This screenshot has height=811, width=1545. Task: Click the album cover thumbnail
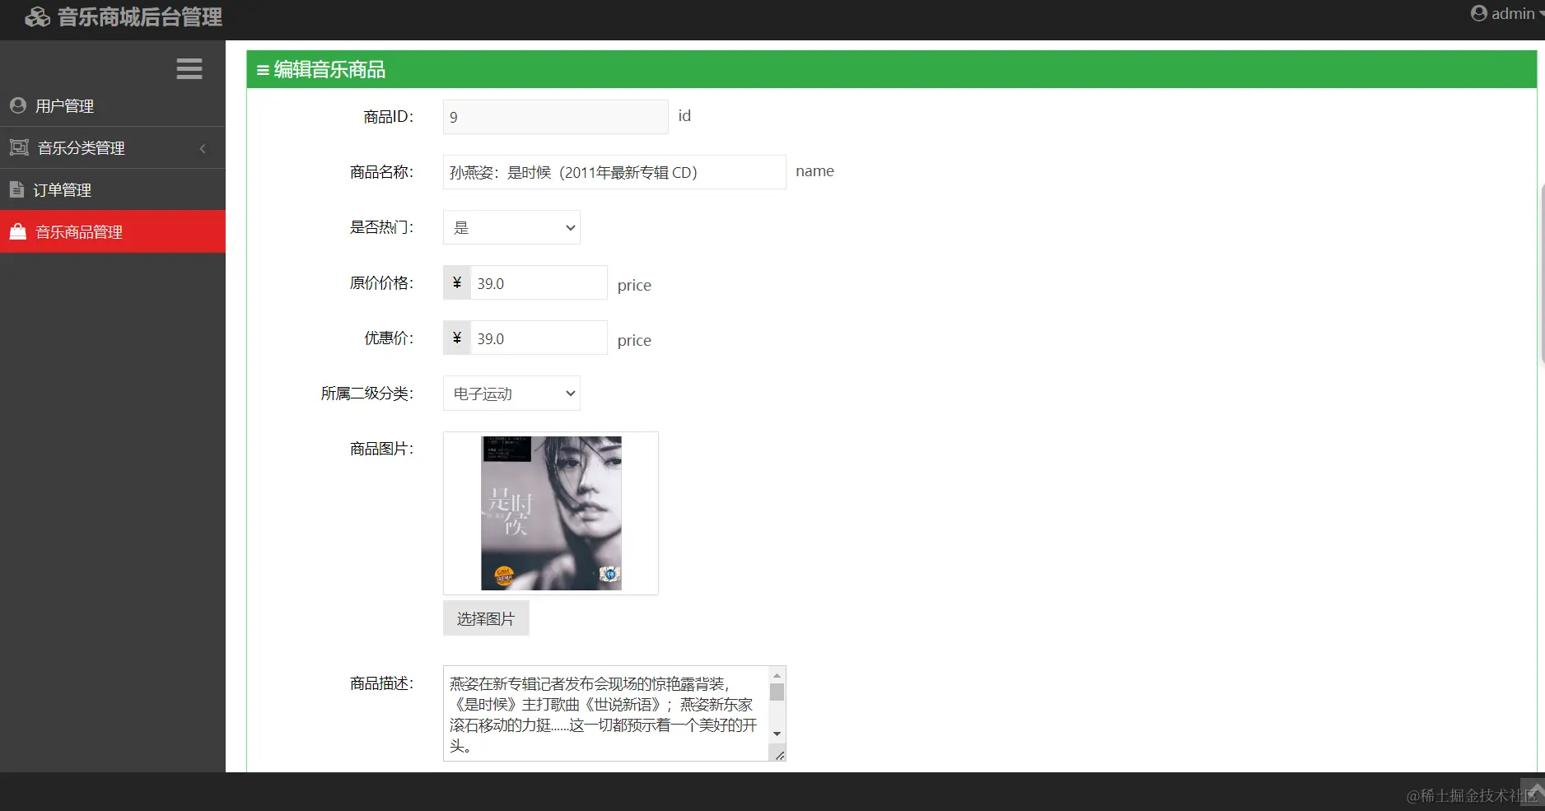[x=550, y=513]
